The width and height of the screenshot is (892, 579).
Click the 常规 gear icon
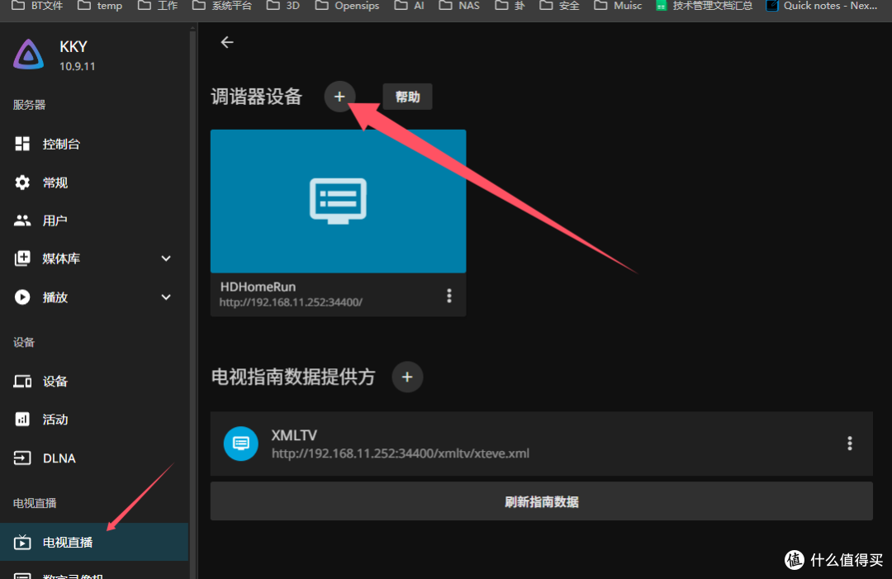click(x=22, y=183)
